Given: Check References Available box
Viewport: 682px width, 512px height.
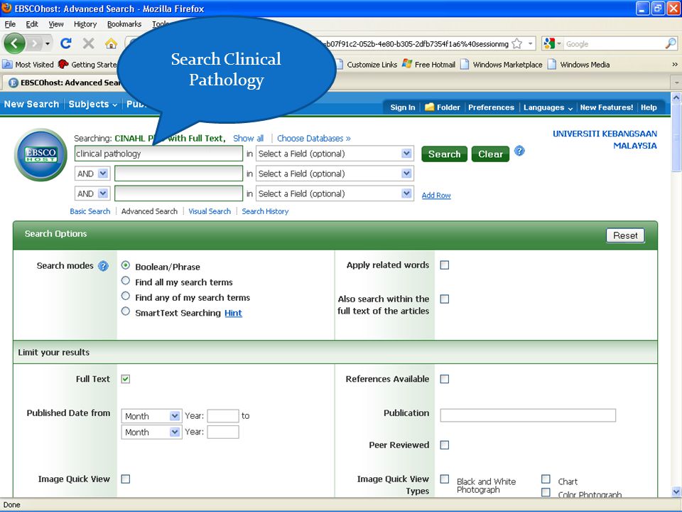Looking at the screenshot, I should (445, 379).
